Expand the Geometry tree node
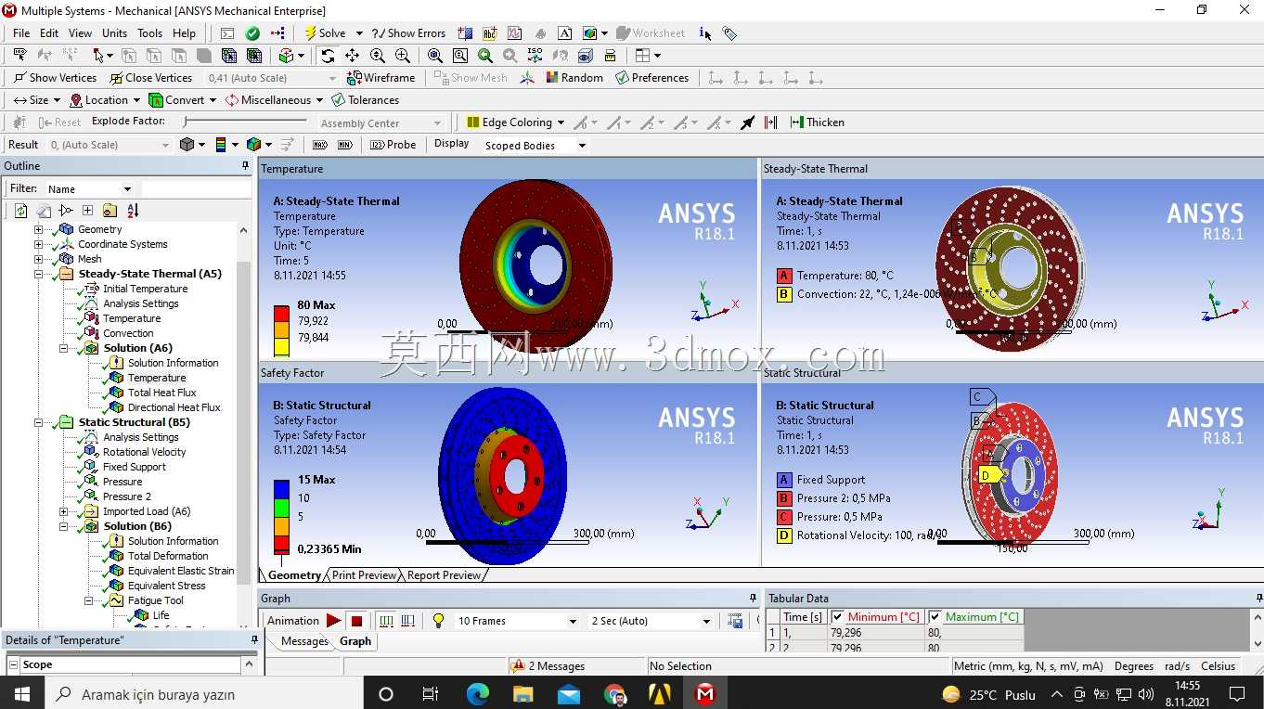This screenshot has width=1264, height=709. pos(39,229)
